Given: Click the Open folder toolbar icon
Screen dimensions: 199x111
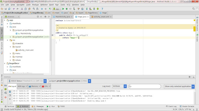Looking at the screenshot, I should 2,9.
